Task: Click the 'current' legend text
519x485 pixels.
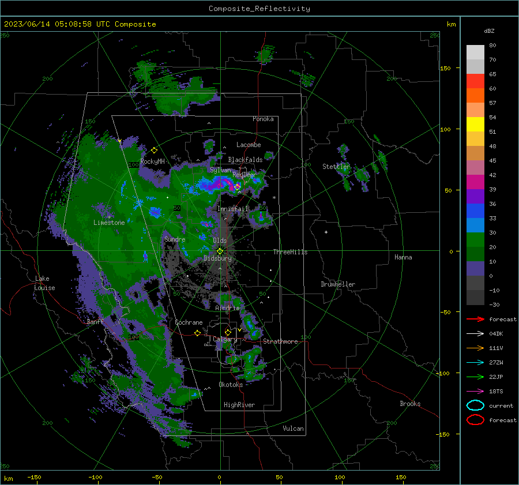Action: tap(501, 405)
